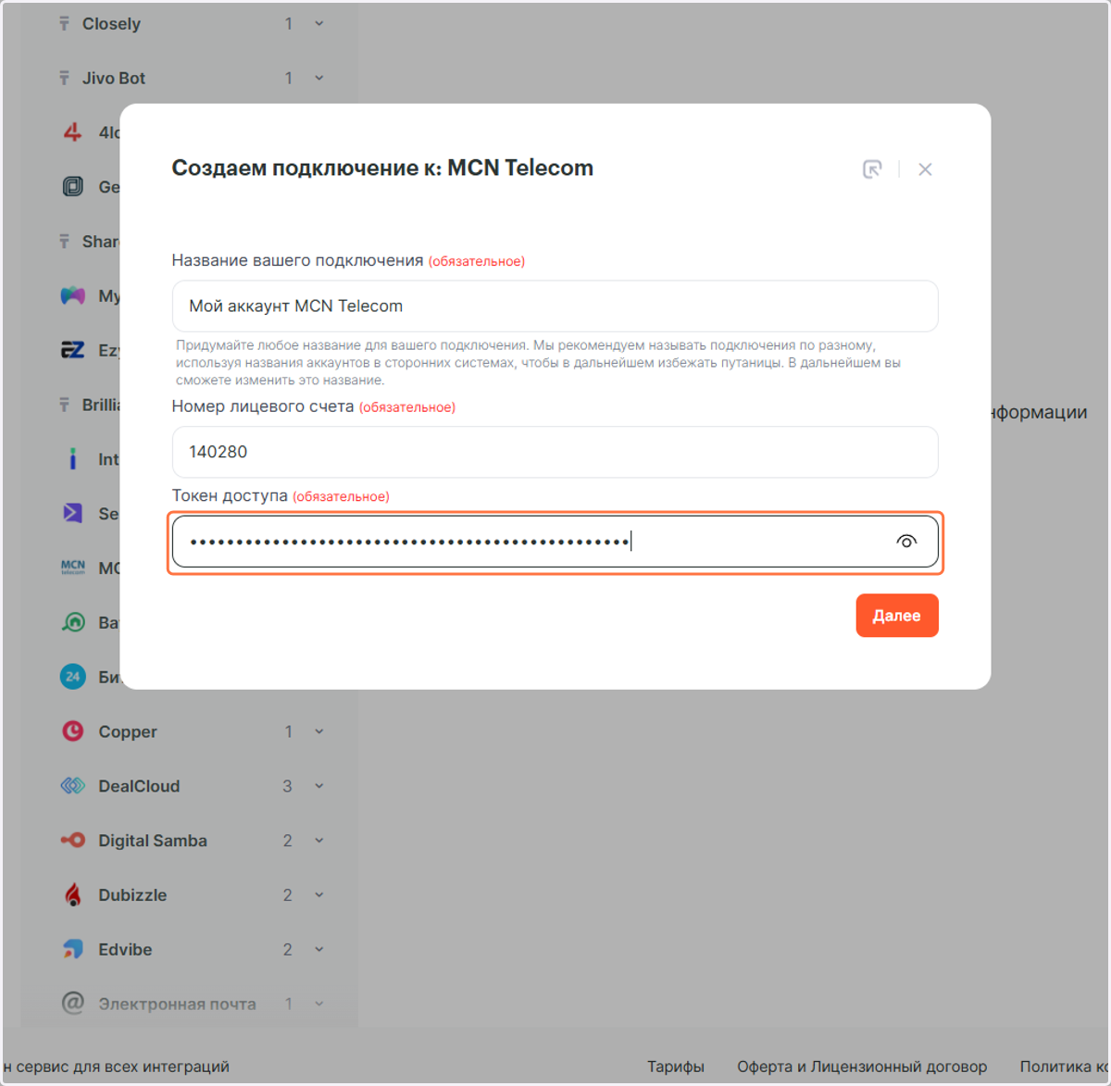Screen dimensions: 1111x1086
Task: Expand the Электронная почта chevron
Action: pyautogui.click(x=319, y=1004)
